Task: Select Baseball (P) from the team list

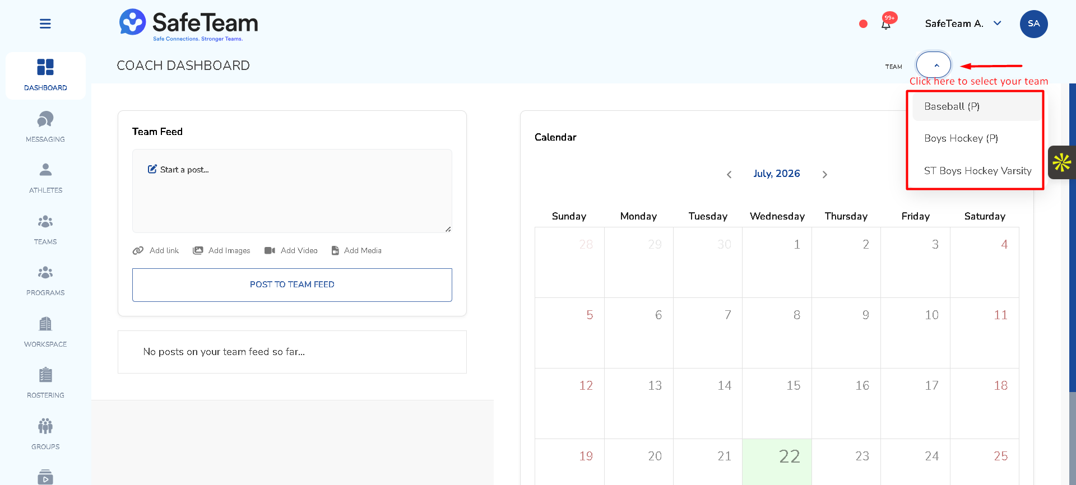Action: coord(976,106)
